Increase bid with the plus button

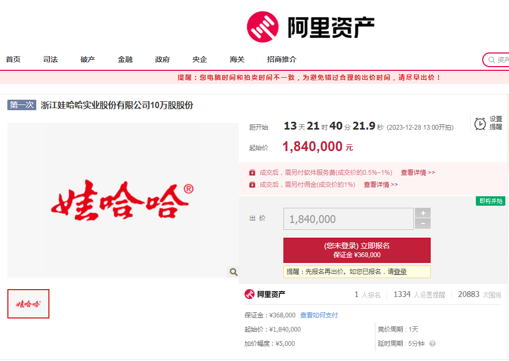pos(423,213)
